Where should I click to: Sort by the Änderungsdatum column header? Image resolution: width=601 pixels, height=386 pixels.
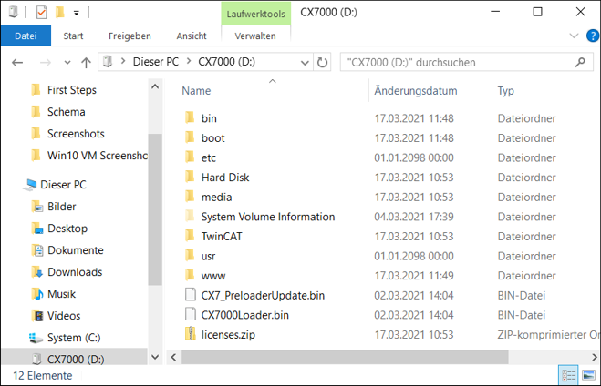416,91
